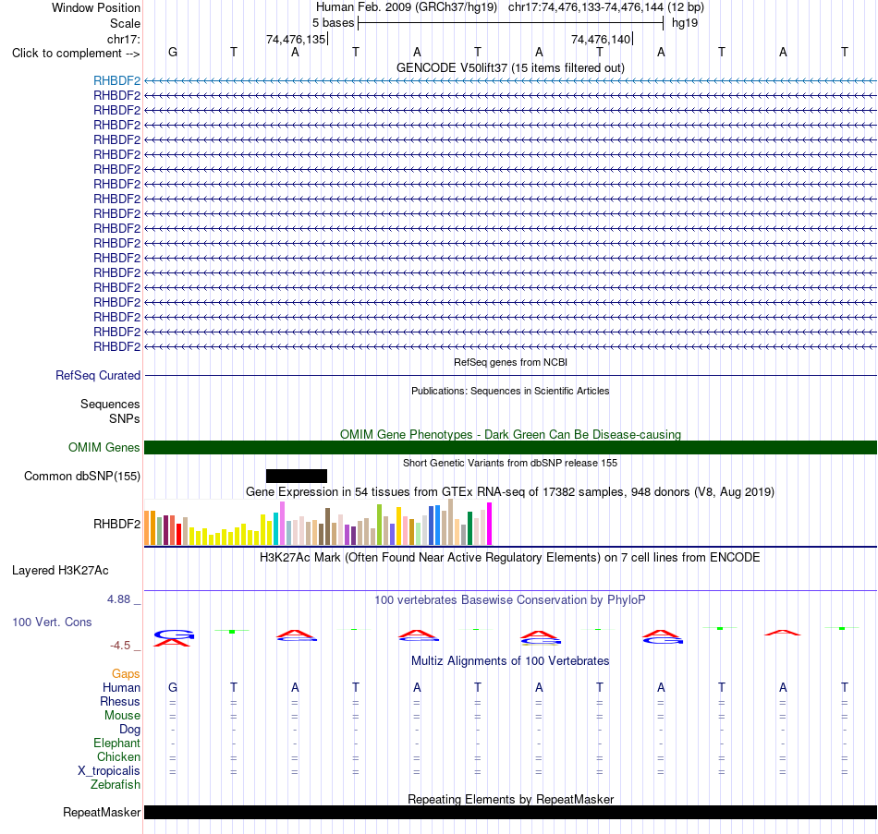Open the OMIM Genes track label
878x834 pixels.
pyautogui.click(x=104, y=447)
